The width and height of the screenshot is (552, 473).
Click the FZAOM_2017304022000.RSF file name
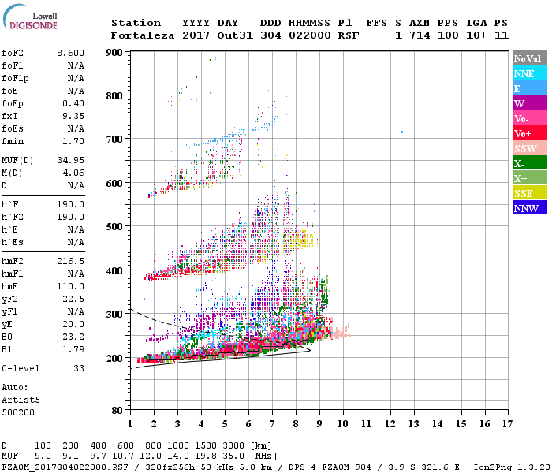[65, 467]
